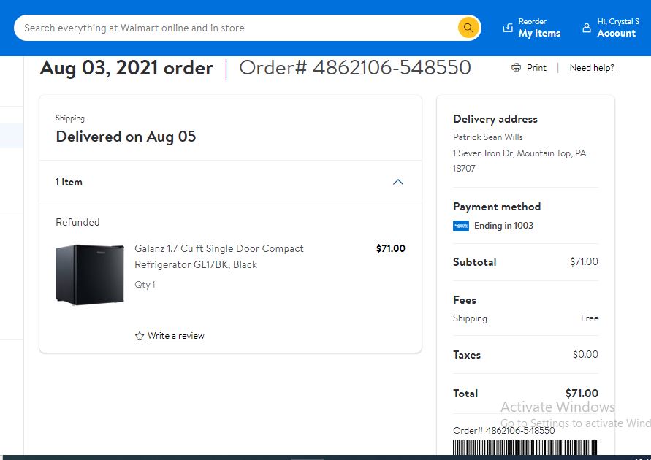Click the Delivered on Aug 05 heading
Image resolution: width=651 pixels, height=460 pixels.
(x=126, y=137)
